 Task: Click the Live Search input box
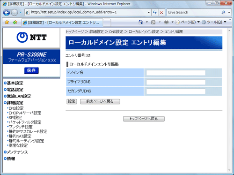point(194,12)
